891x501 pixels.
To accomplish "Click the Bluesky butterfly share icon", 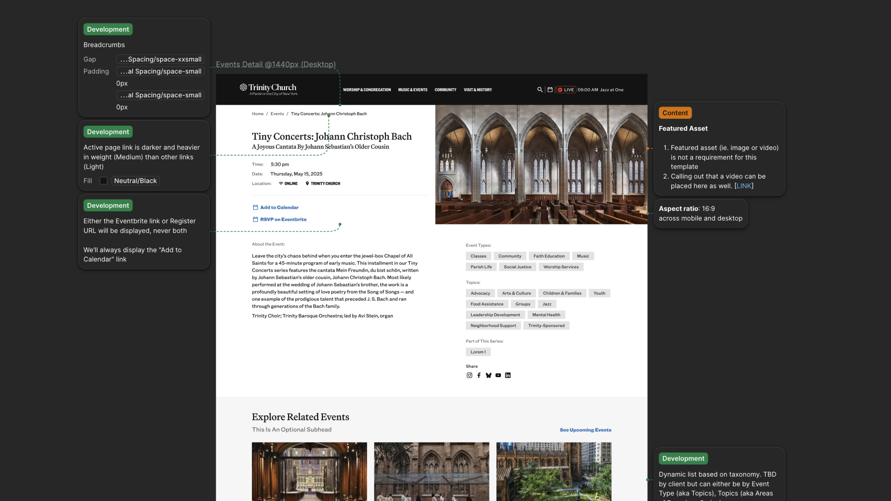I will 489,375.
